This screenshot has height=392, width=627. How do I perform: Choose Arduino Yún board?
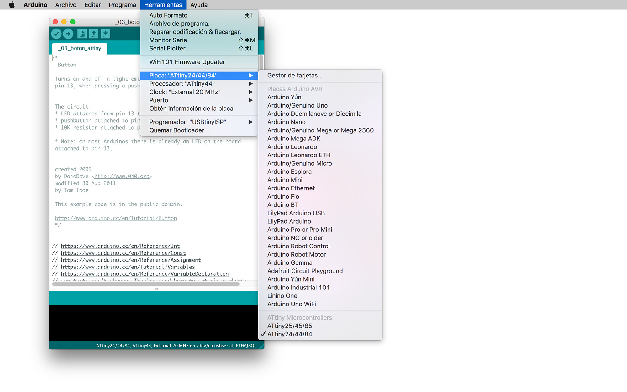tap(320, 97)
